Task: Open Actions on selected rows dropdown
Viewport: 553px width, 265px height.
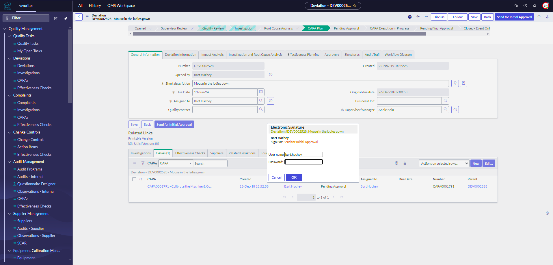Action: coord(444,164)
